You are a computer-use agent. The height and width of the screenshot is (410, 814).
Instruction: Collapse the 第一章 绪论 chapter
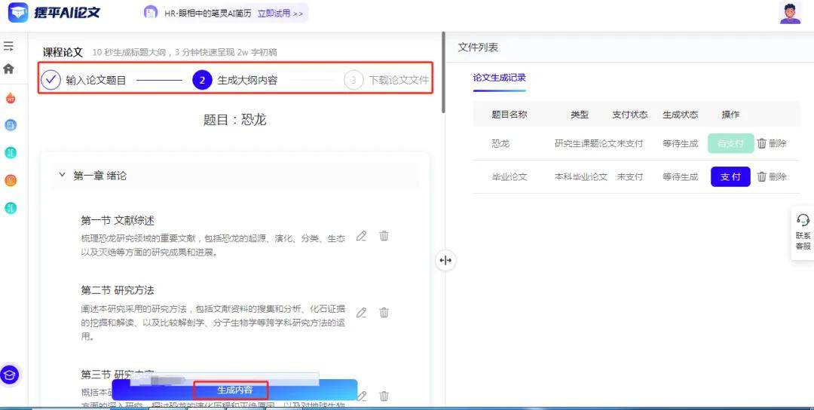click(x=63, y=175)
